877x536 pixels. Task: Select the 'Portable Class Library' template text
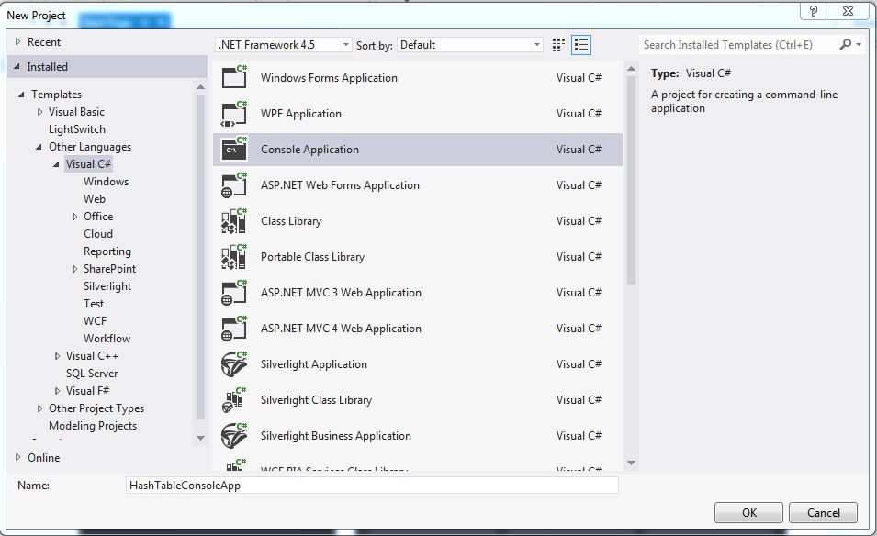[312, 257]
